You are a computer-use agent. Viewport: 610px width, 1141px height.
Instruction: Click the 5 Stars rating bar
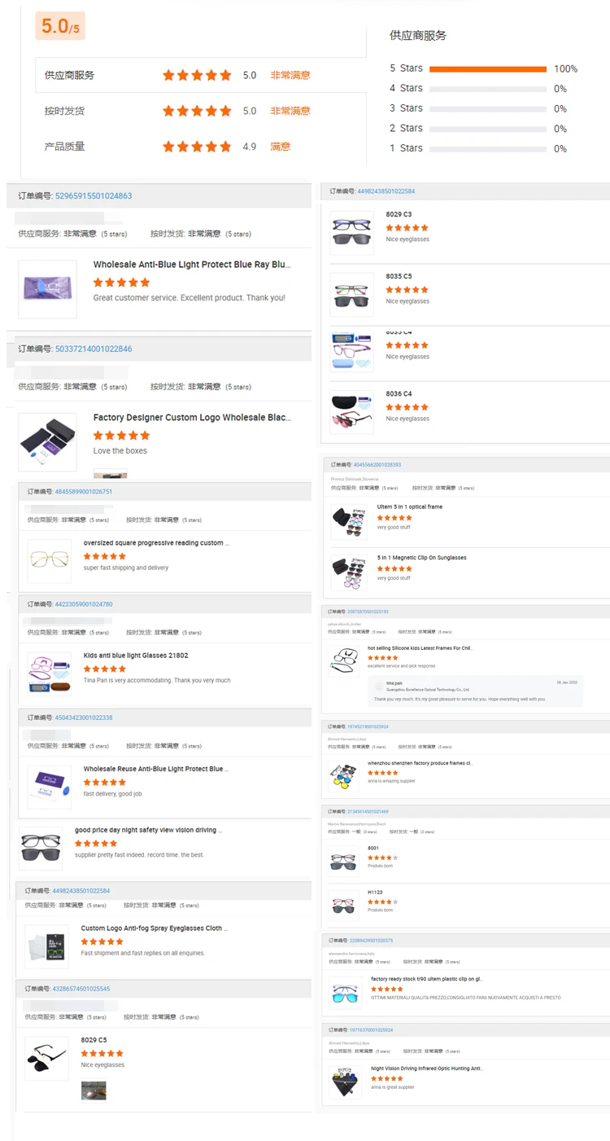[488, 68]
